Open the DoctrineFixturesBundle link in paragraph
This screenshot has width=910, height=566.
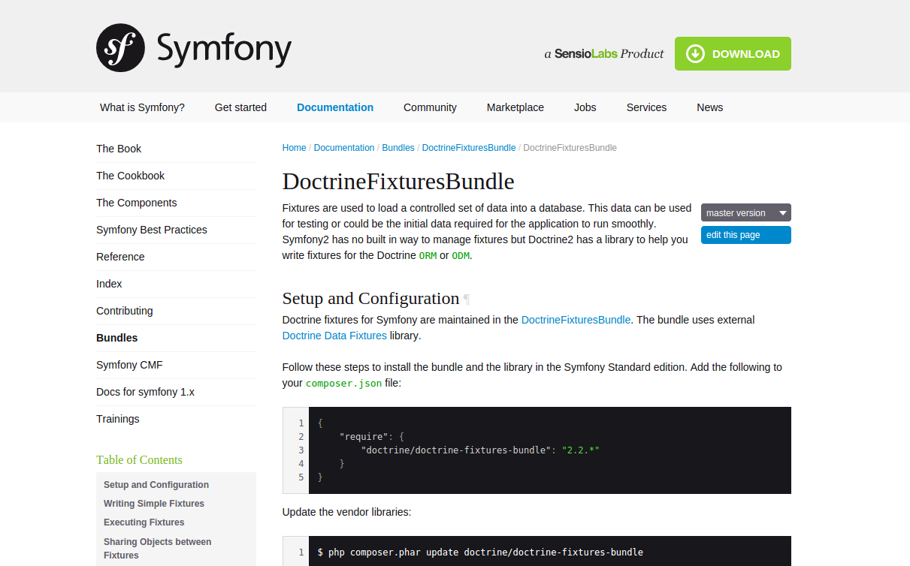576,320
